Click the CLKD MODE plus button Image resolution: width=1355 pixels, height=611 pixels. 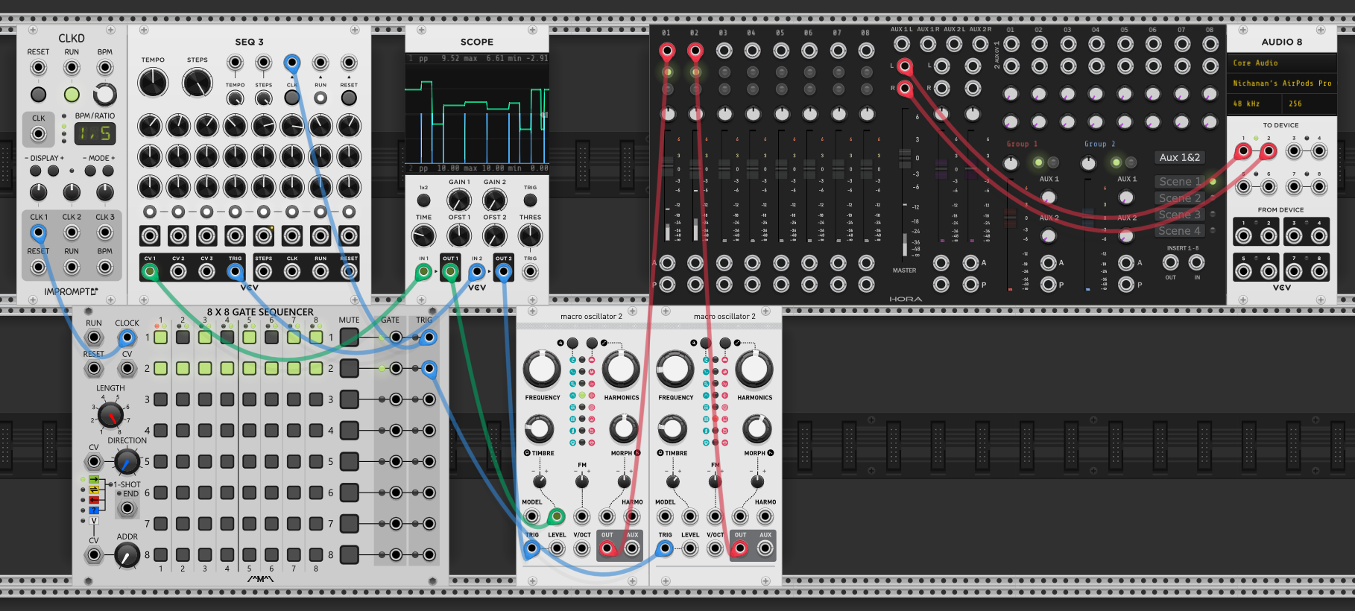tap(108, 171)
